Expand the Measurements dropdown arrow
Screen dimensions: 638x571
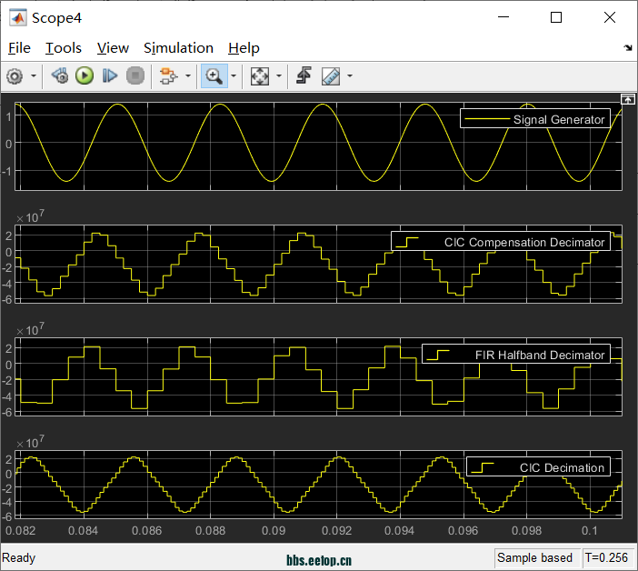(x=350, y=75)
